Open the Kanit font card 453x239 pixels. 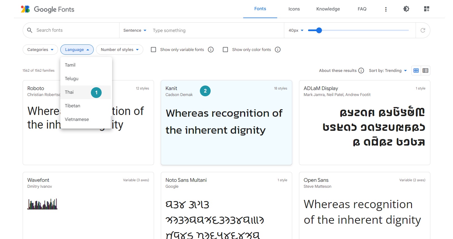pos(226,123)
